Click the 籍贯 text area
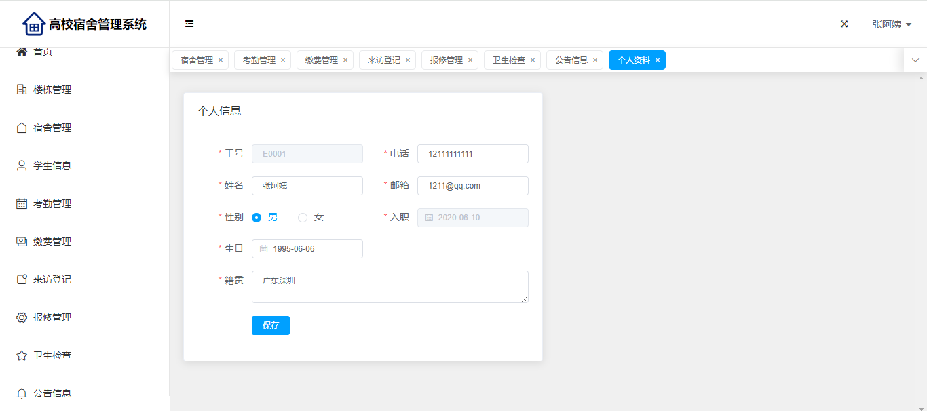Image resolution: width=927 pixels, height=411 pixels. click(390, 287)
